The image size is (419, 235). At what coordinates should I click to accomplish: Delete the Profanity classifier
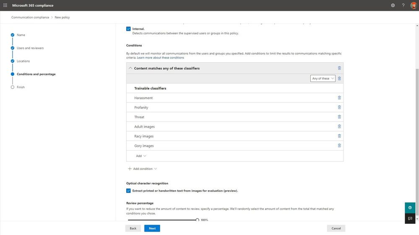(339, 107)
